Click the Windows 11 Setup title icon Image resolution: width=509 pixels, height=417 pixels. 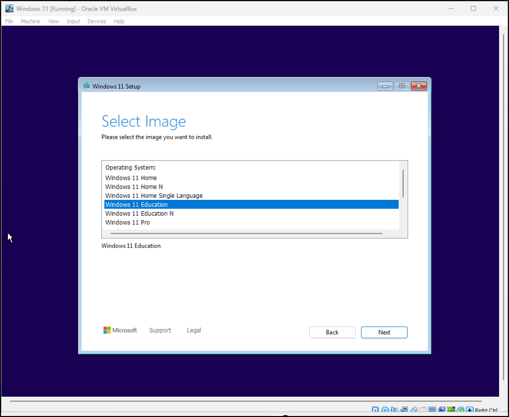[x=86, y=85]
